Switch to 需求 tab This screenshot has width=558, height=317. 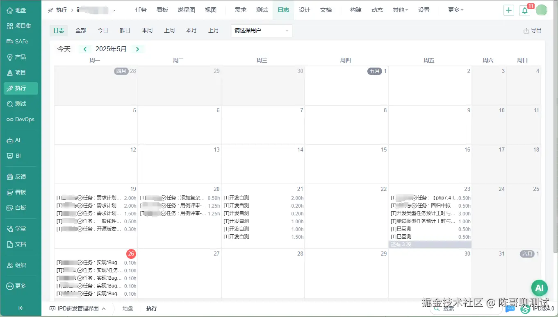tap(241, 10)
